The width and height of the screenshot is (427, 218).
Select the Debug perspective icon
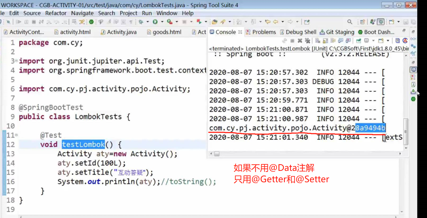[381, 22]
